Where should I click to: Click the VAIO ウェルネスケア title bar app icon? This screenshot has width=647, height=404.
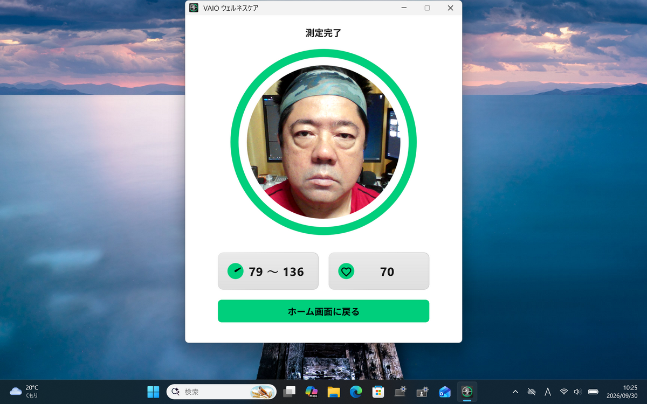coord(194,8)
